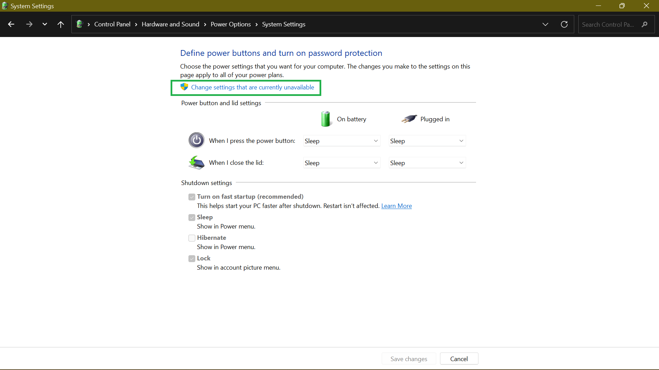Click the UAC shield settings icon
The image size is (659, 370).
184,87
